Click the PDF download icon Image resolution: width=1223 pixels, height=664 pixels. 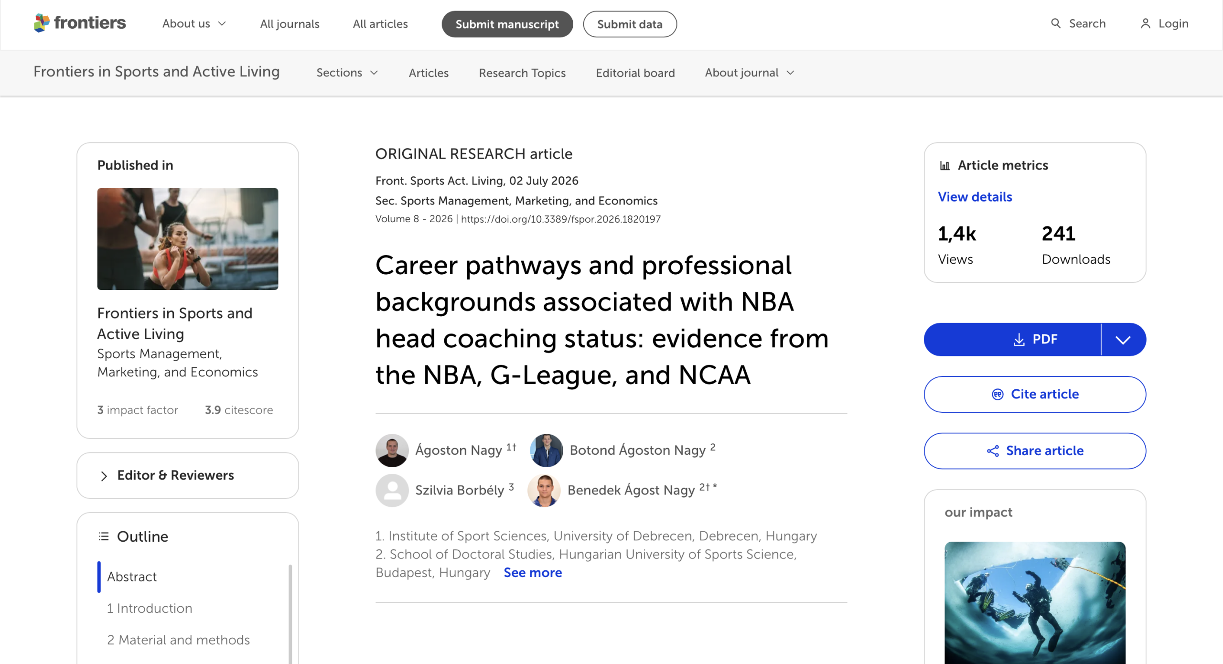point(1019,340)
